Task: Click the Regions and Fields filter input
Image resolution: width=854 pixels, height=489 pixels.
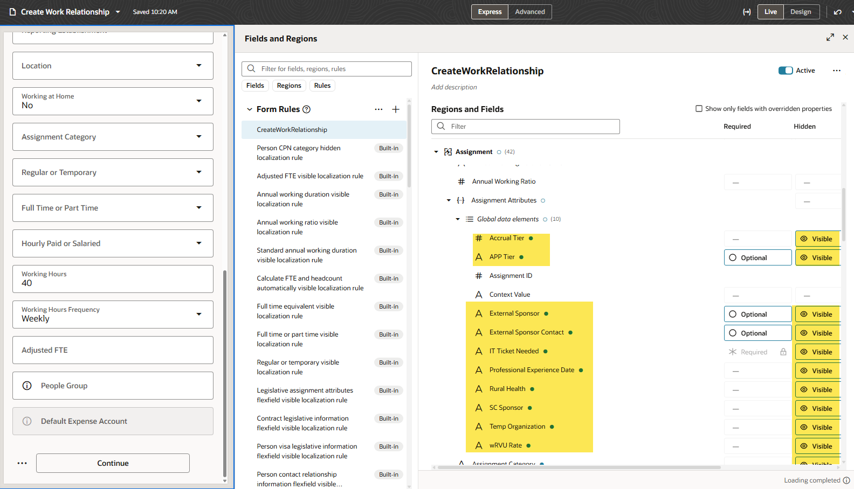Action: 526,127
